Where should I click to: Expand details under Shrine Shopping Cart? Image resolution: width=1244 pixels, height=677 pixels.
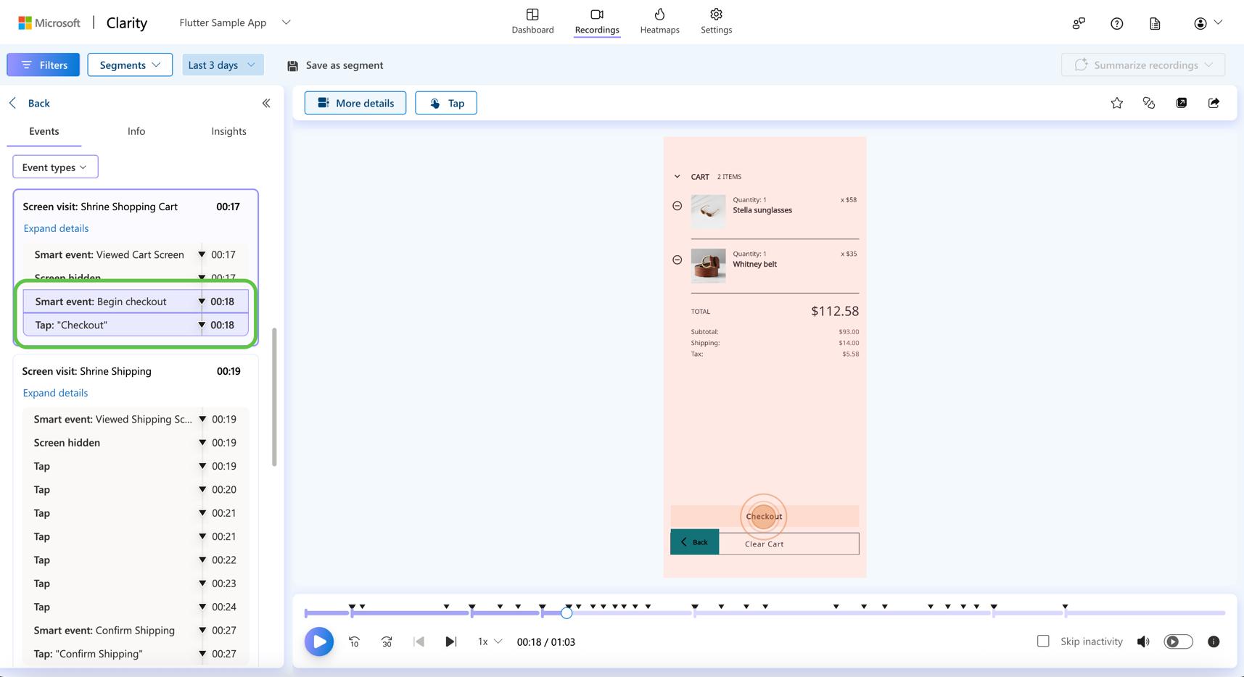click(56, 228)
